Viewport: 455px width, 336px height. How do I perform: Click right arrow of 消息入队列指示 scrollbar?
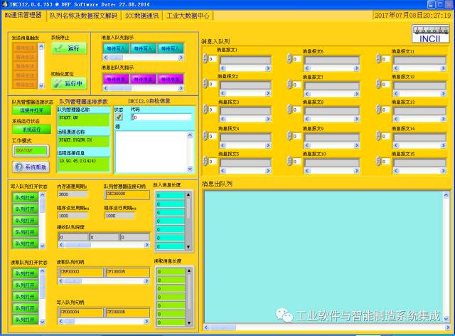(x=181, y=58)
